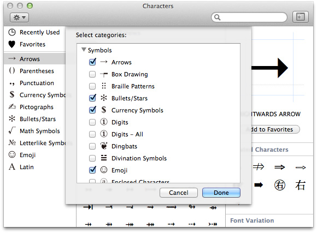Screen dimensions: 317x233
Task: Select Pictographs in the sidebar
Action: [34, 107]
